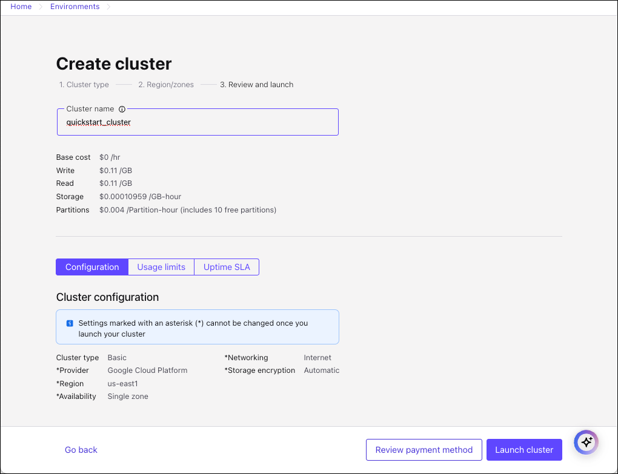Navigate to Home in the breadcrumb
This screenshot has height=474, width=618.
21,7
